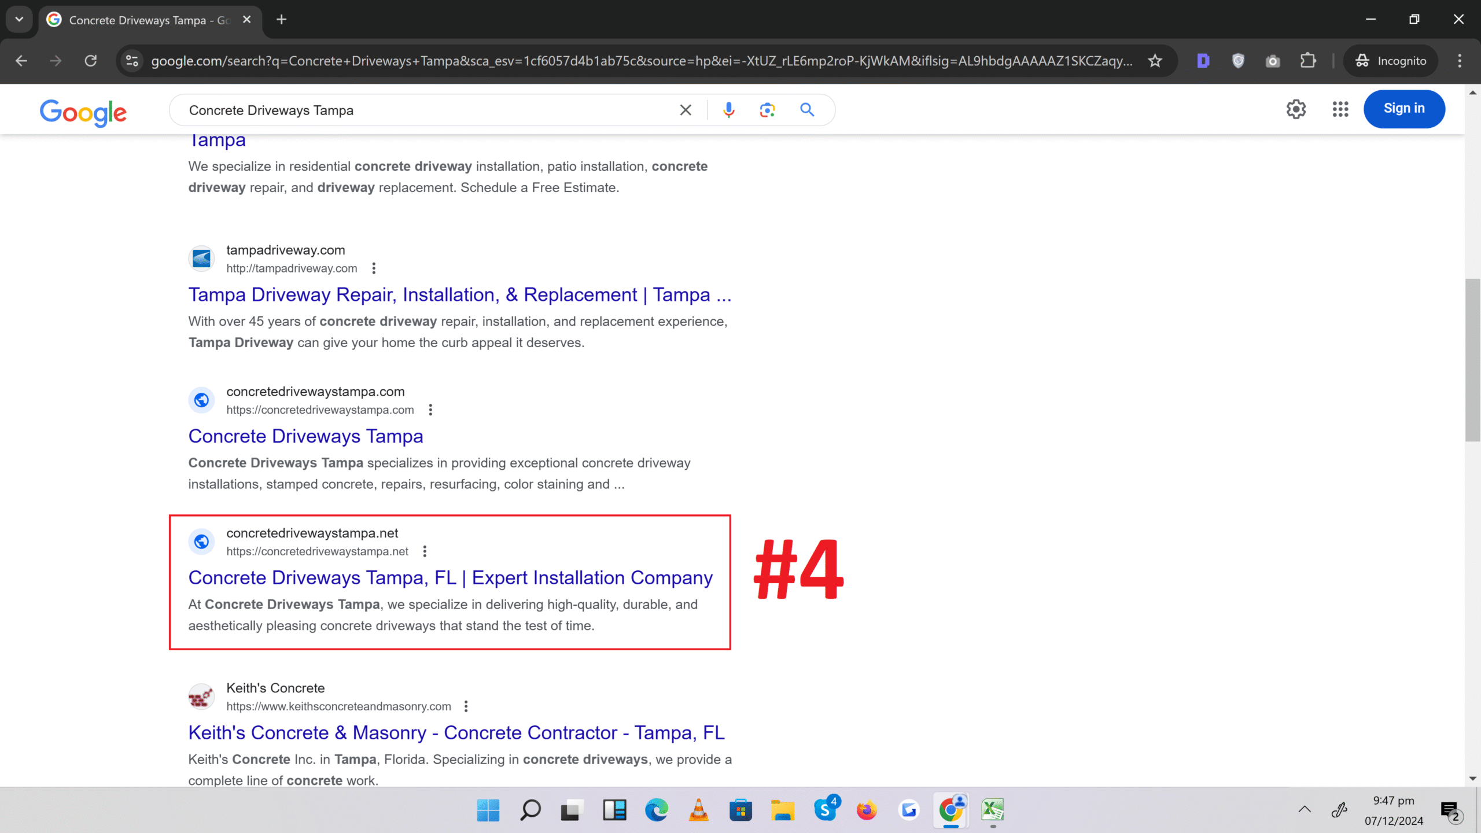
Task: View site information in address bar
Action: click(132, 61)
